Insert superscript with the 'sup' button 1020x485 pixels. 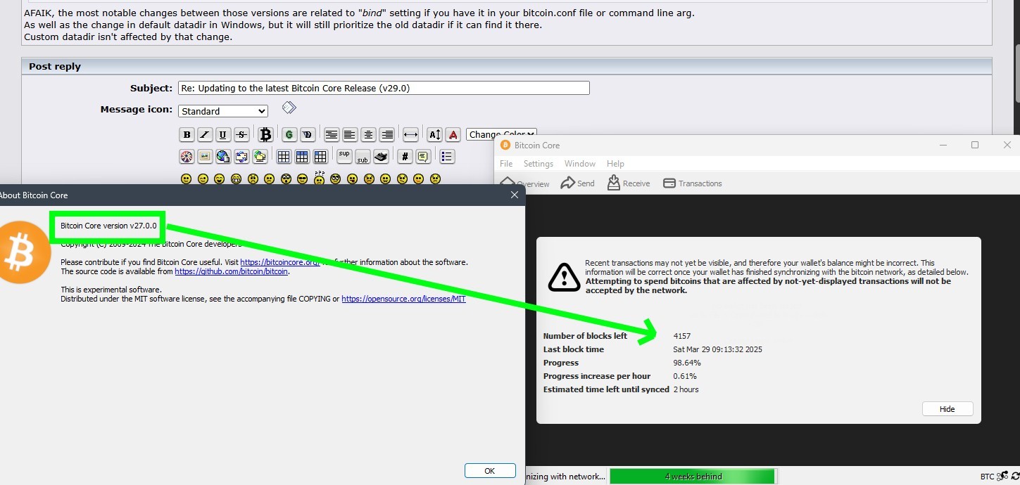click(x=344, y=155)
